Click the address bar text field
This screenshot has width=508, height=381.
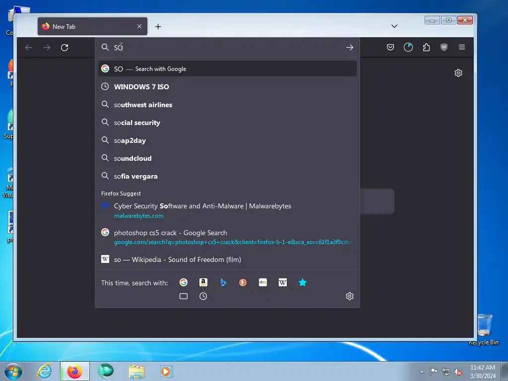pos(227,47)
